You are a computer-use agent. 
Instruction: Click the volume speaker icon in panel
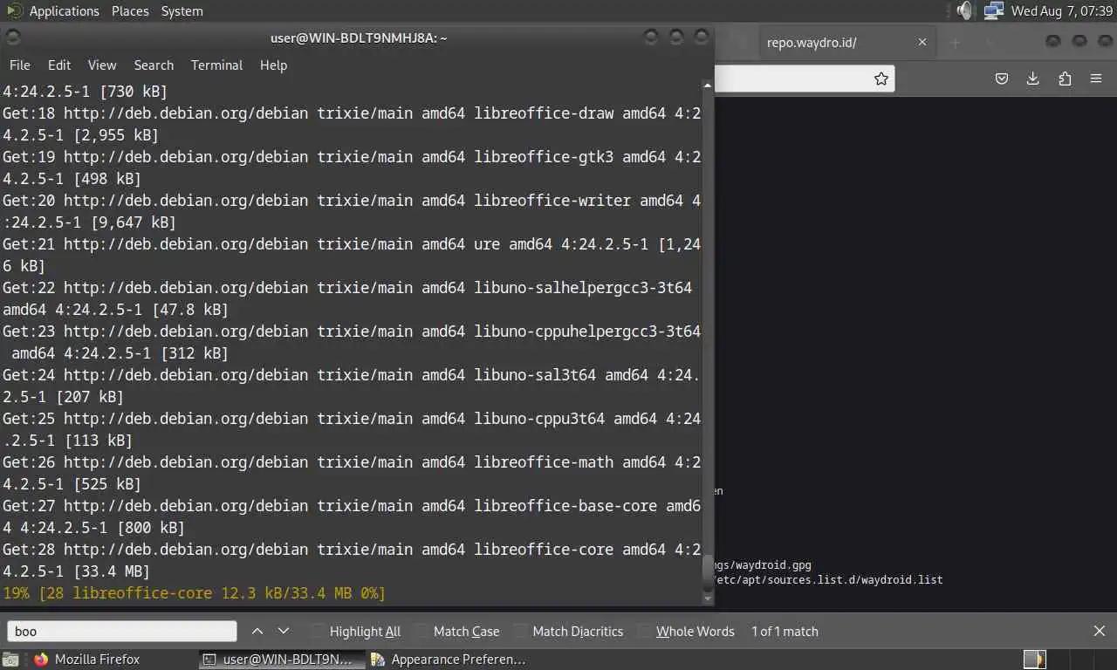point(964,11)
